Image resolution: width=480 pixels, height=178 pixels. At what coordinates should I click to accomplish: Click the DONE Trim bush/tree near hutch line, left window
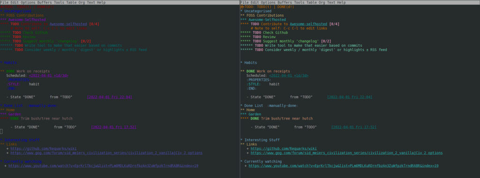click(37, 119)
